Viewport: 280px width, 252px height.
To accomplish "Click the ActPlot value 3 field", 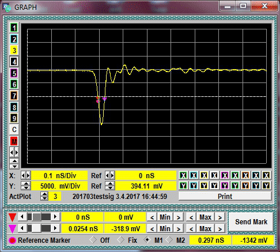I will pos(55,197).
